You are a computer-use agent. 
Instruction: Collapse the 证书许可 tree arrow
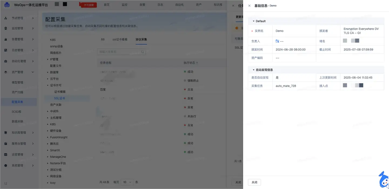[x=48, y=85]
